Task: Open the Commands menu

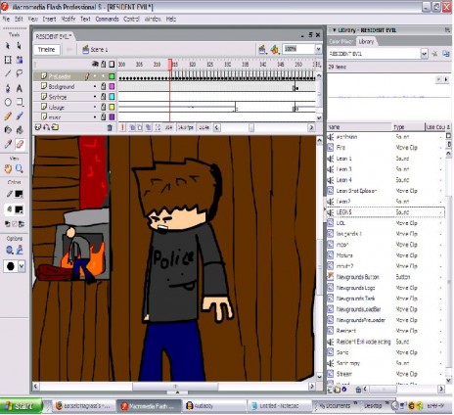Action: (107, 19)
